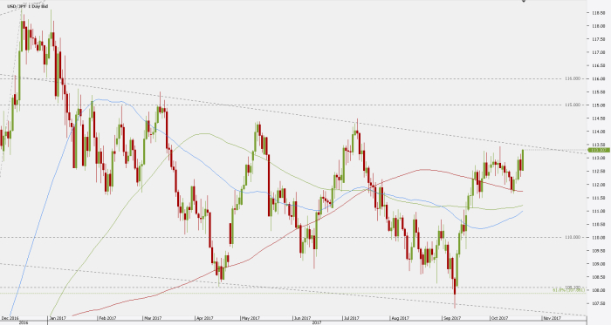Click the September 2017 low candle wick

click(x=455, y=301)
